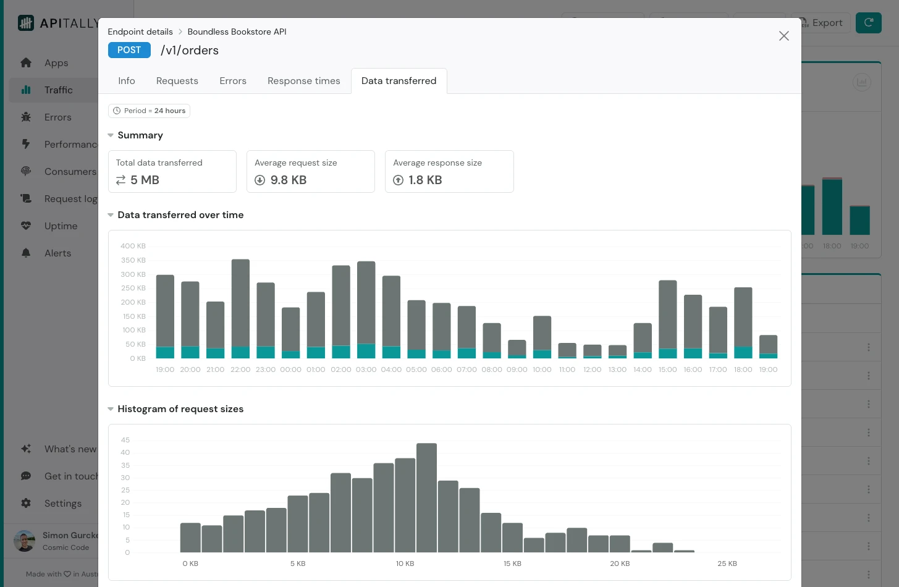
Task: Open the Apps section from the sidebar
Action: pyautogui.click(x=26, y=62)
